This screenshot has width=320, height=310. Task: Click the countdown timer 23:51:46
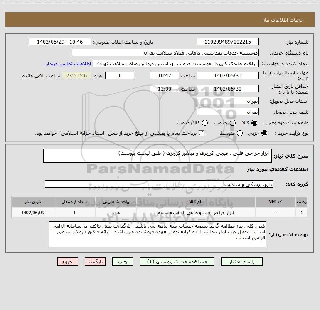click(76, 75)
